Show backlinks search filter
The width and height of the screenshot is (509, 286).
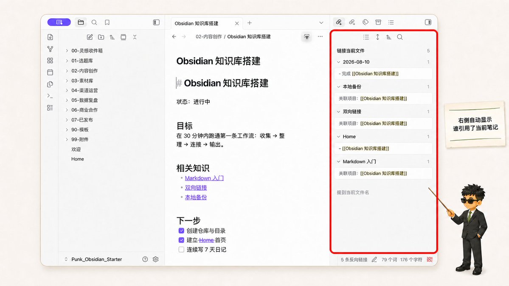(x=400, y=37)
